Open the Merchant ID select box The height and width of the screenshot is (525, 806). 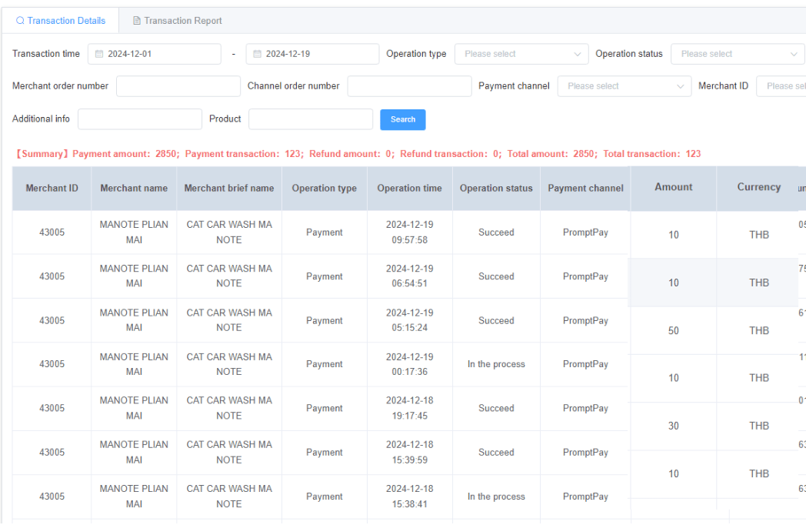pyautogui.click(x=781, y=86)
